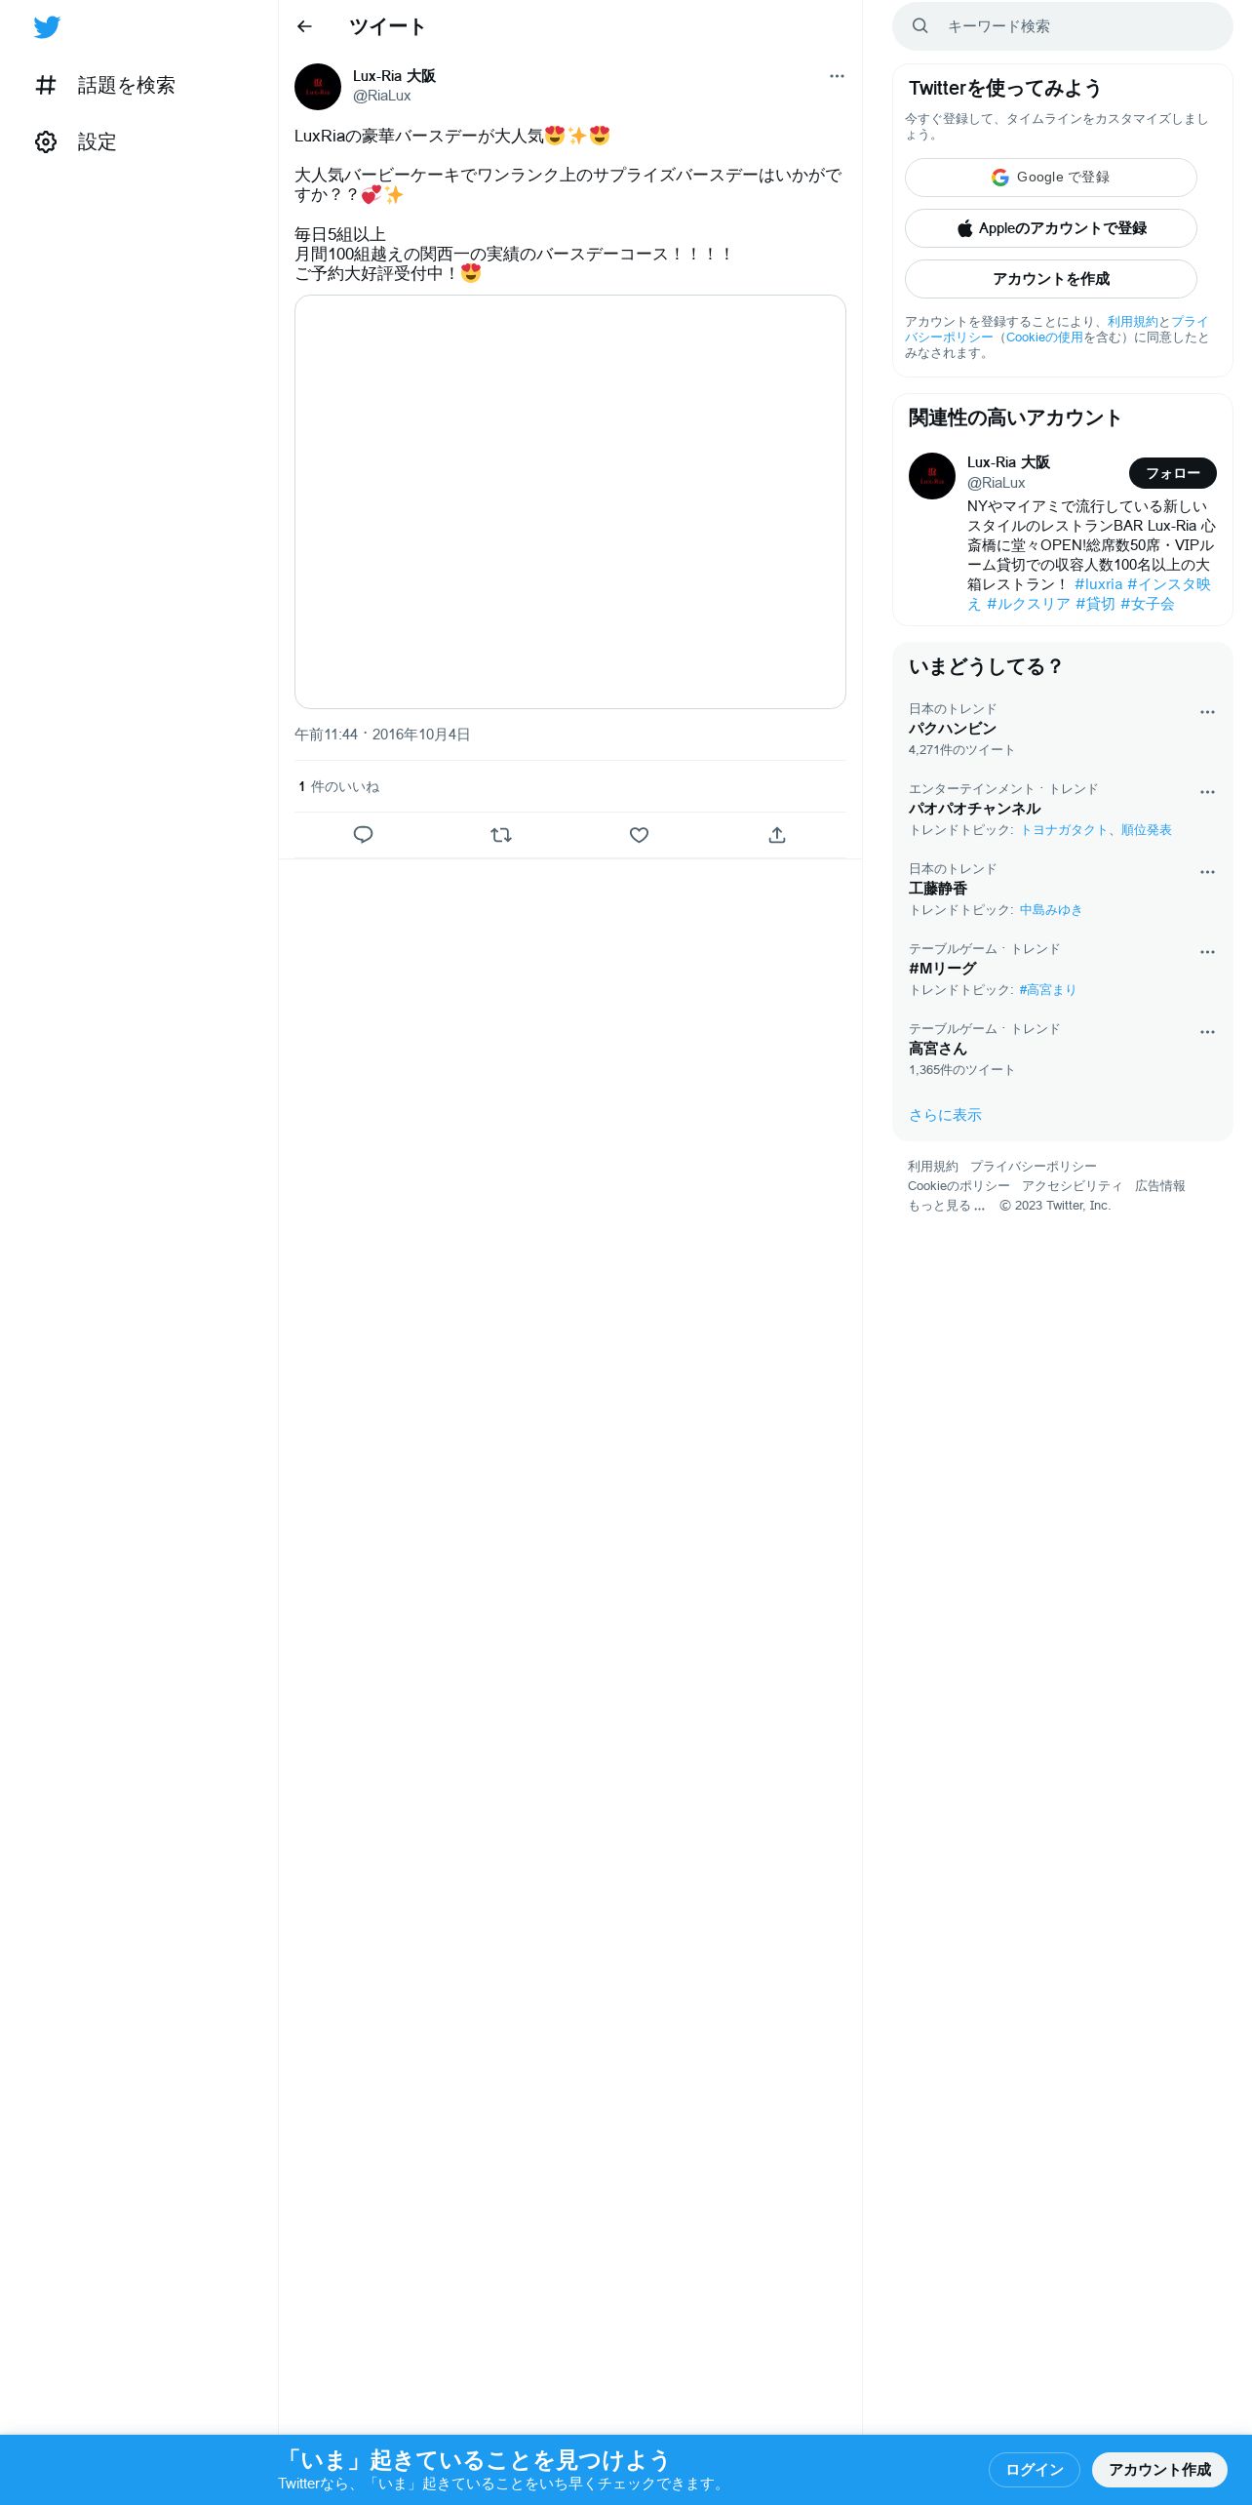The image size is (1252, 2505).
Task: Open the パクハンビン trend
Action: [1063, 730]
